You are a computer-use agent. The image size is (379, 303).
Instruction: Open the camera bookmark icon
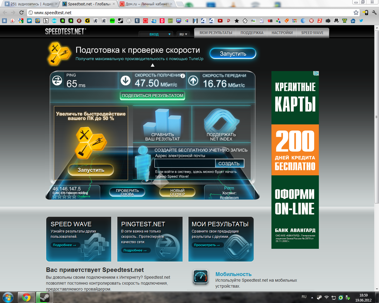pyautogui.click(x=328, y=21)
